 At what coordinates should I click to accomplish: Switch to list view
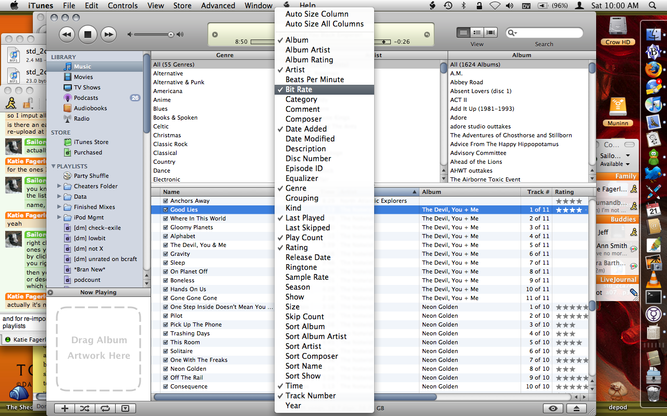point(463,32)
